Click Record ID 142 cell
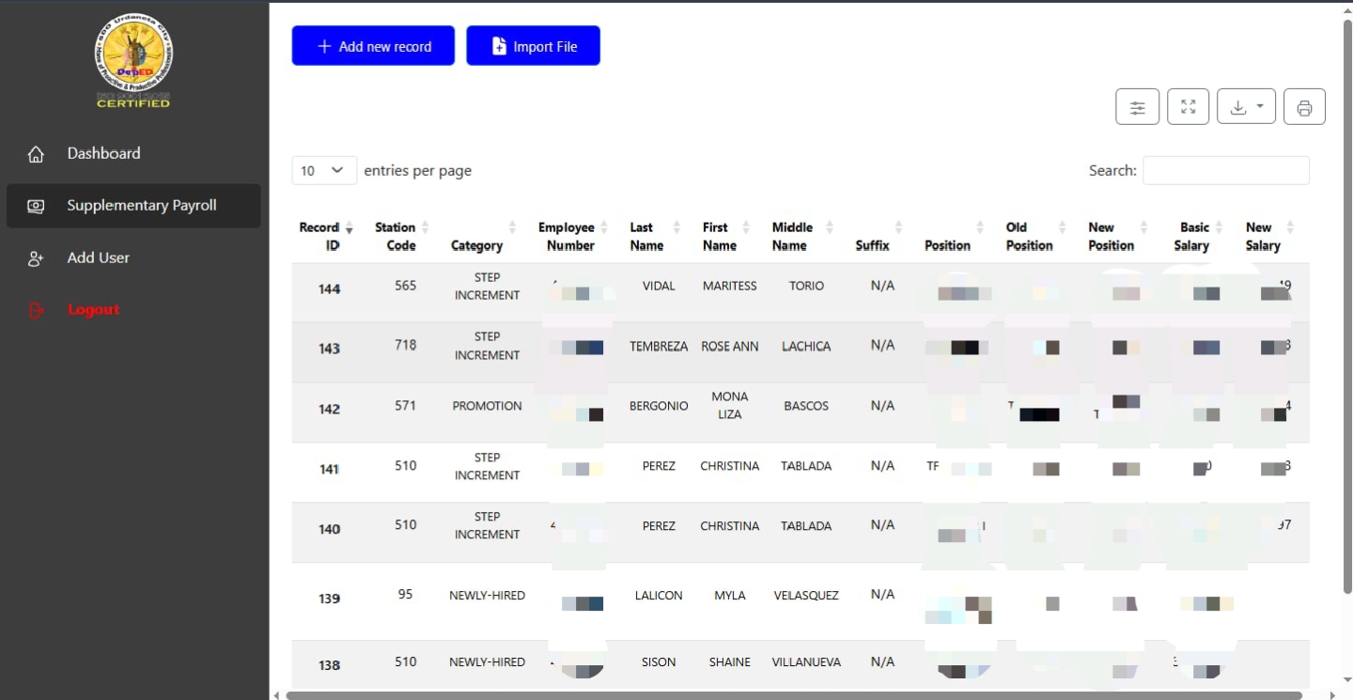 tap(329, 410)
